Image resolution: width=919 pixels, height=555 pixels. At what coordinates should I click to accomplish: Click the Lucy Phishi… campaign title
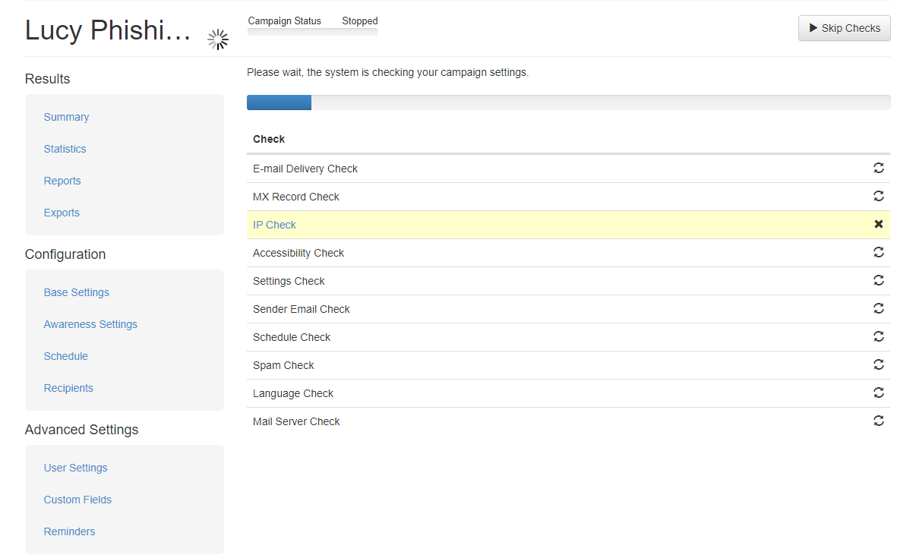coord(108,30)
